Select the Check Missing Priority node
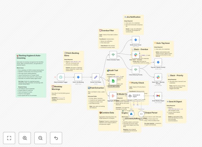202x147 pixels. [136, 70]
